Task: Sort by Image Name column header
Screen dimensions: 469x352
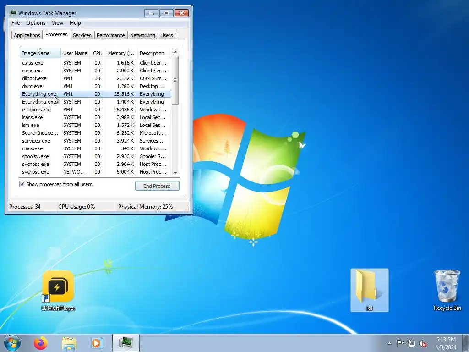Action: click(x=40, y=53)
